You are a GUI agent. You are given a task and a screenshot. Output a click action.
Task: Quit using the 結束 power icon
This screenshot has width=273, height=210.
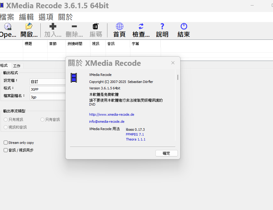pyautogui.click(x=184, y=26)
